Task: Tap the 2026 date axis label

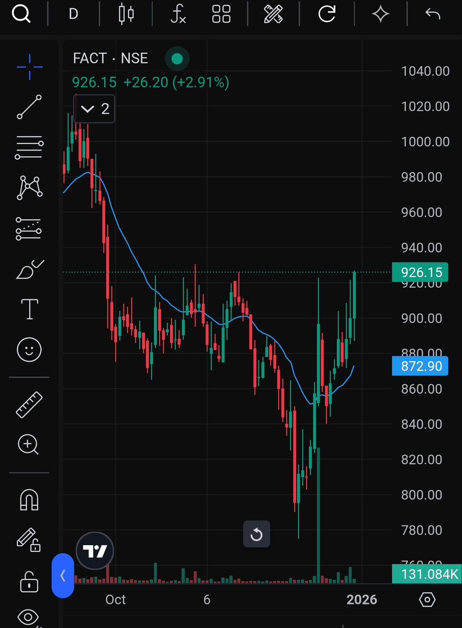Action: point(362,600)
